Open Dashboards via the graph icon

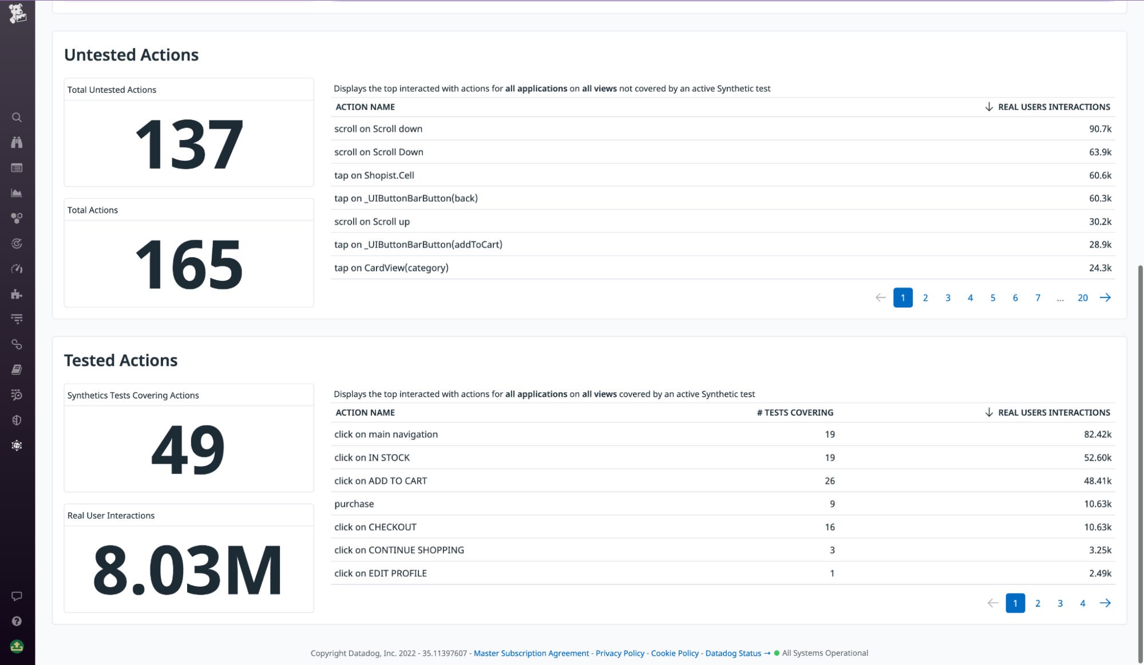[17, 193]
